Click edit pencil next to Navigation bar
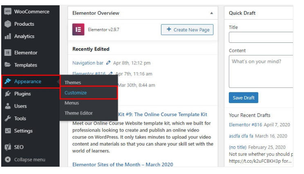The width and height of the screenshot is (304, 174). click(108, 63)
